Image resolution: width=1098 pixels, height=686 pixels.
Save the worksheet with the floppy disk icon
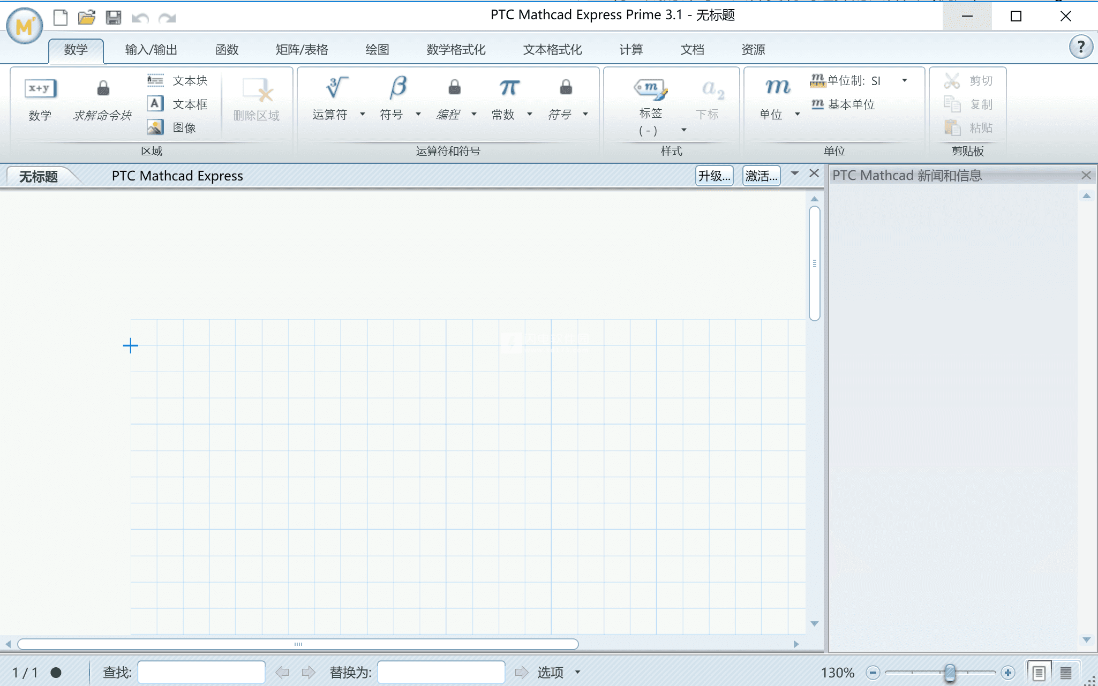click(x=113, y=18)
